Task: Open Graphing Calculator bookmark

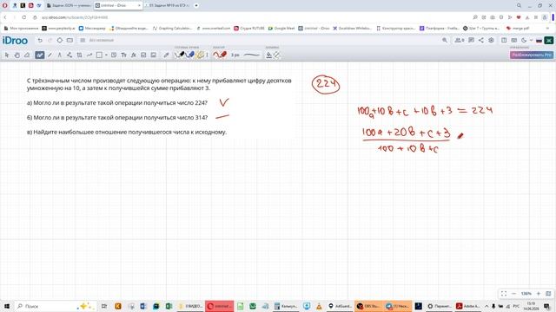Action: [172, 29]
